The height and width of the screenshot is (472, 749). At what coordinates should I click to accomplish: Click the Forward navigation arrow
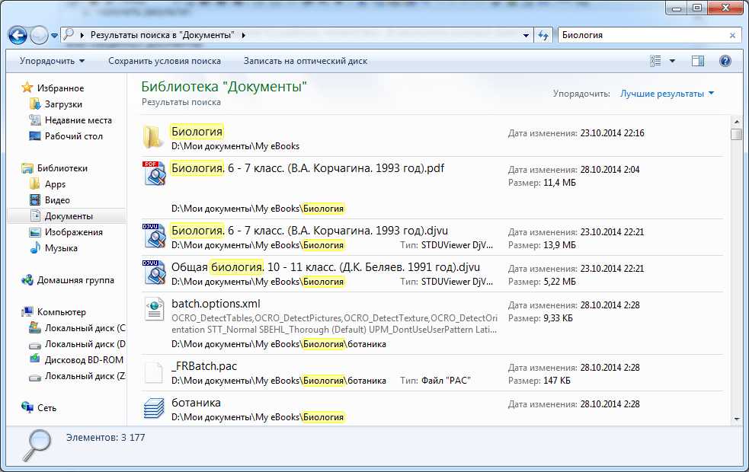pos(39,35)
